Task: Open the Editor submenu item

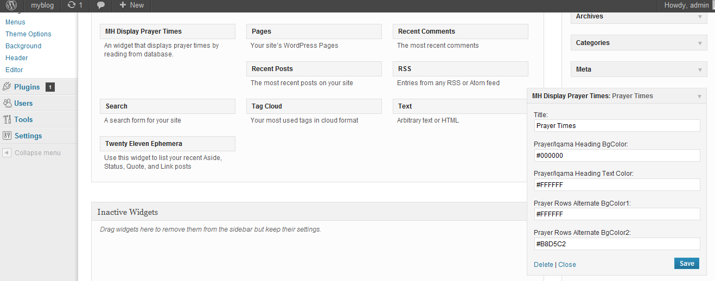Action: [x=14, y=70]
